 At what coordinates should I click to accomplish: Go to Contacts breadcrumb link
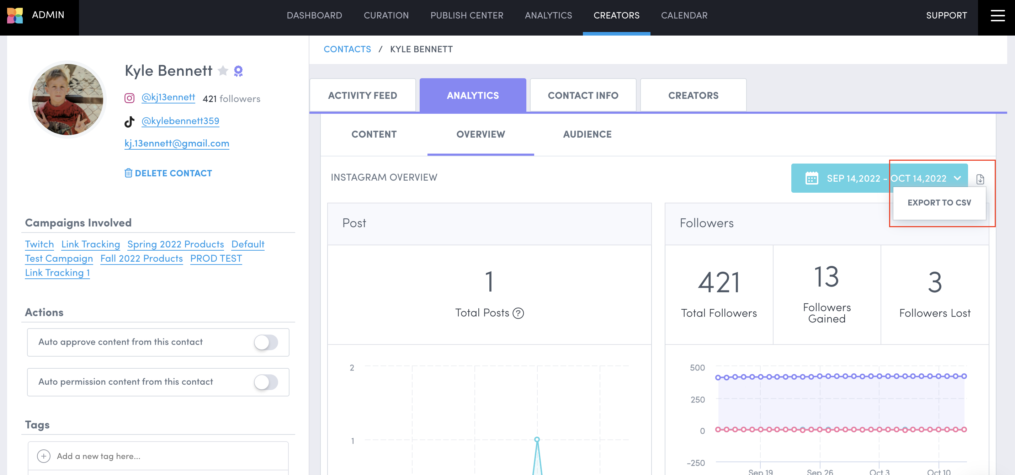pyautogui.click(x=347, y=49)
